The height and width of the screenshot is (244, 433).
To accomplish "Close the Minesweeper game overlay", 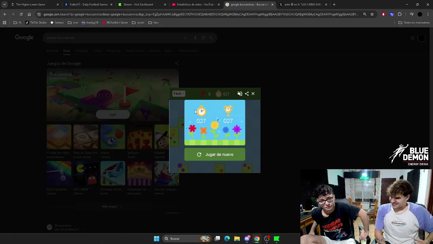I will click(x=253, y=94).
